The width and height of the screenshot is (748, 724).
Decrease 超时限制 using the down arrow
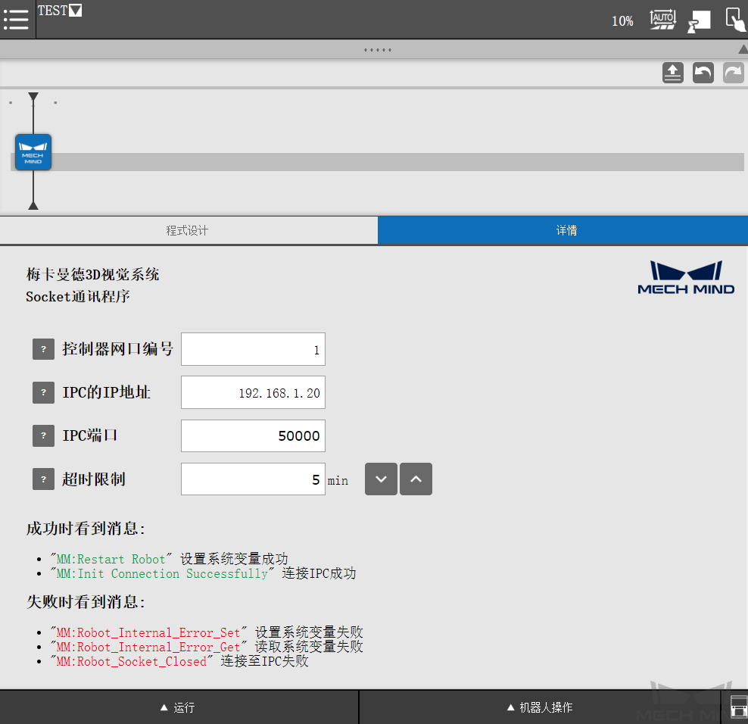click(381, 479)
